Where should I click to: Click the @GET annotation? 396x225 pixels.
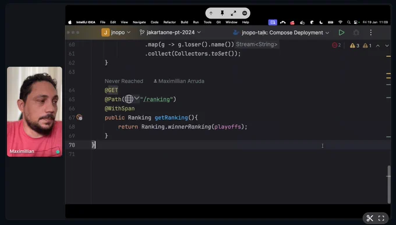[111, 90]
